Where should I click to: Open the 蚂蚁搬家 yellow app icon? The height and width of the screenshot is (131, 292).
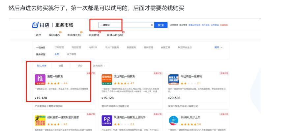click(40, 121)
